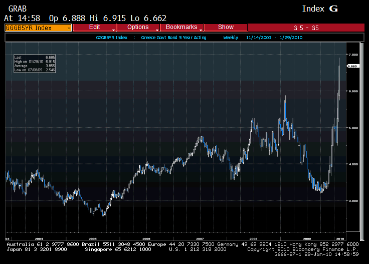
Task: Click the GGGB5YR Index input field
Action: tap(38, 28)
